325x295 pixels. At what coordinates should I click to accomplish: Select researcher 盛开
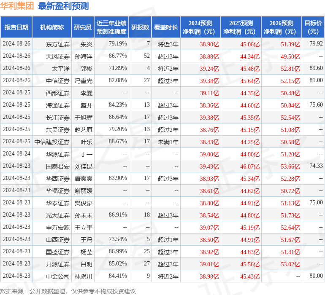click(87, 105)
